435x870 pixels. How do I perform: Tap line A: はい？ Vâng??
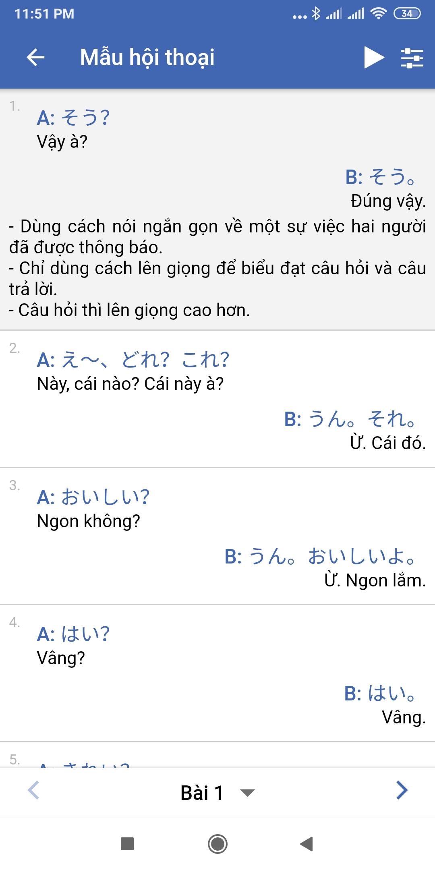tap(73, 645)
